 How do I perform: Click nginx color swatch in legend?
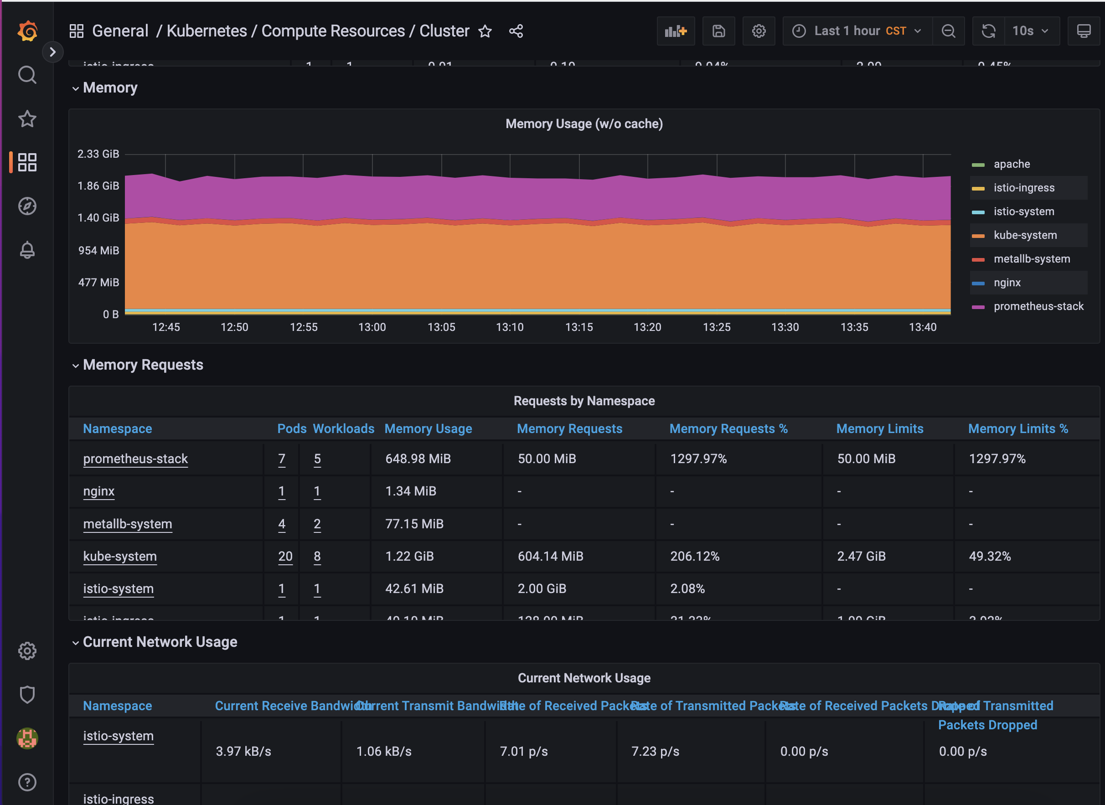[978, 283]
